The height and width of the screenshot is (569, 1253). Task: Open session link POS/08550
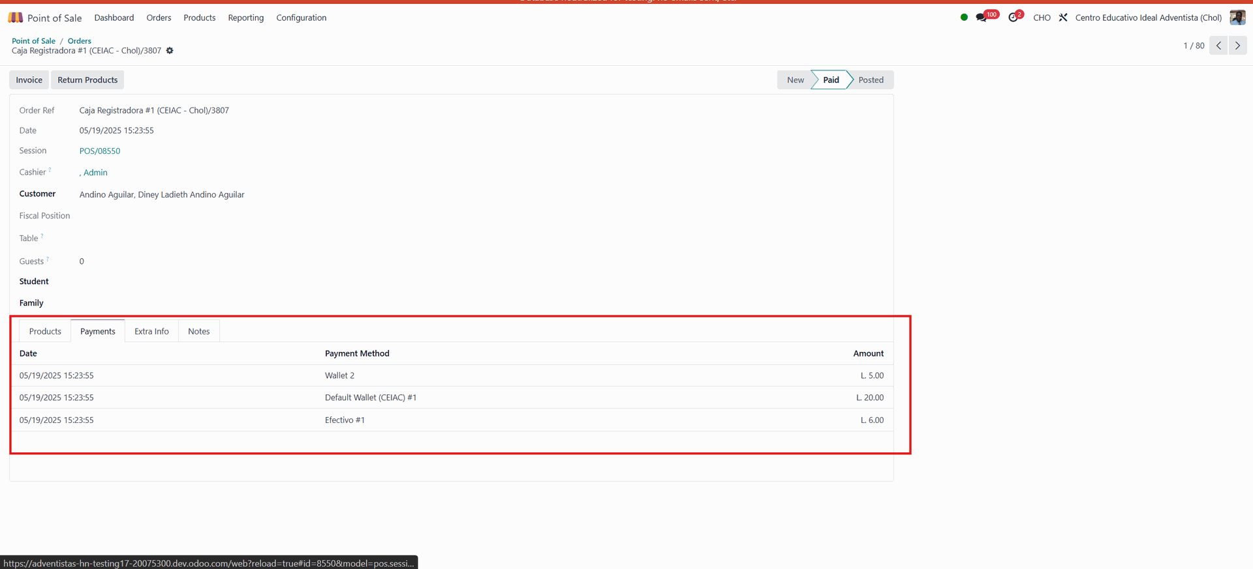pos(100,151)
